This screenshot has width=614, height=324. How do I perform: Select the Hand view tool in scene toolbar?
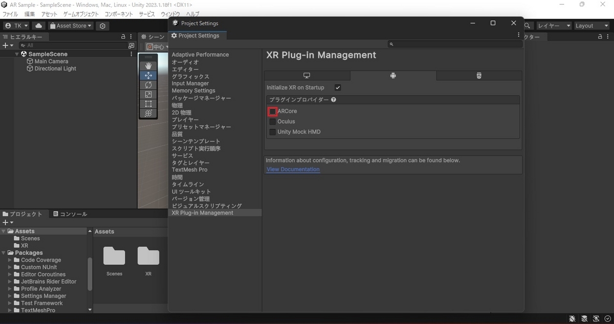[148, 65]
